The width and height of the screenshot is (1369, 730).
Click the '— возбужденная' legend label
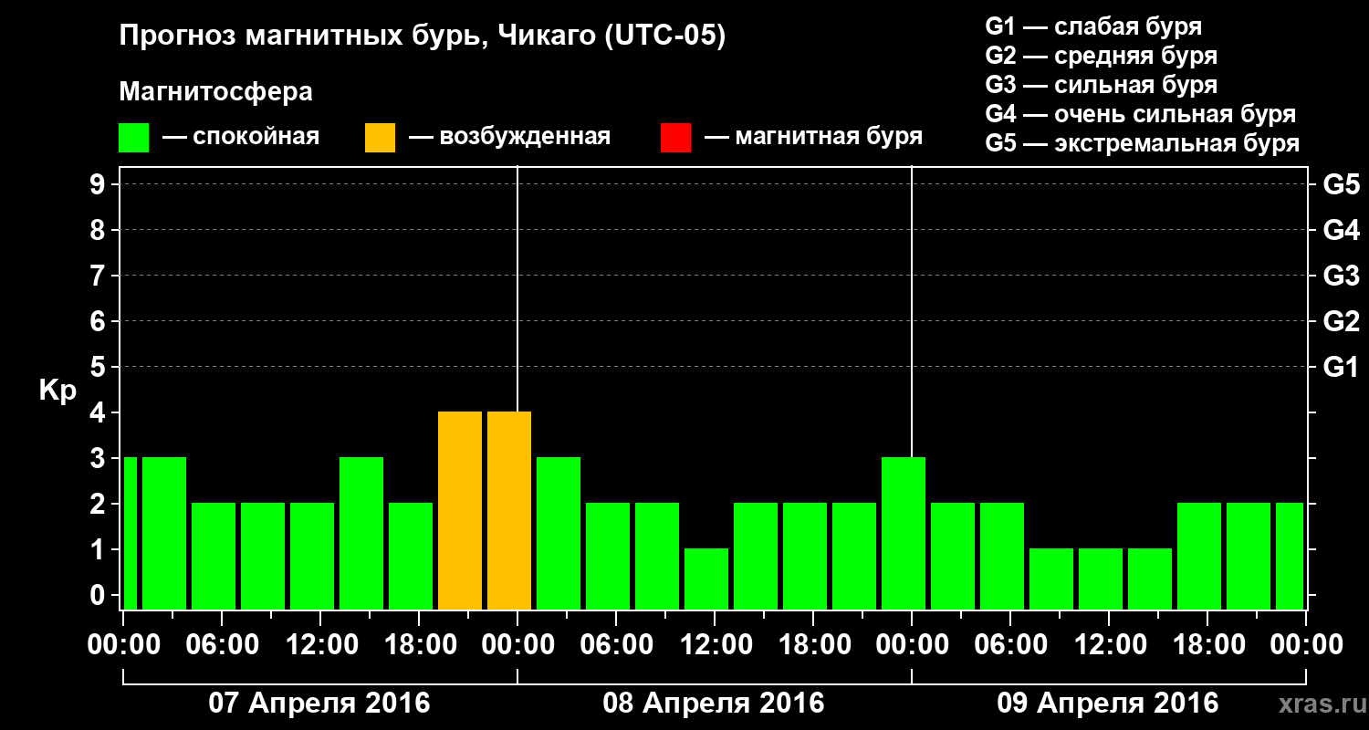pyautogui.click(x=509, y=138)
